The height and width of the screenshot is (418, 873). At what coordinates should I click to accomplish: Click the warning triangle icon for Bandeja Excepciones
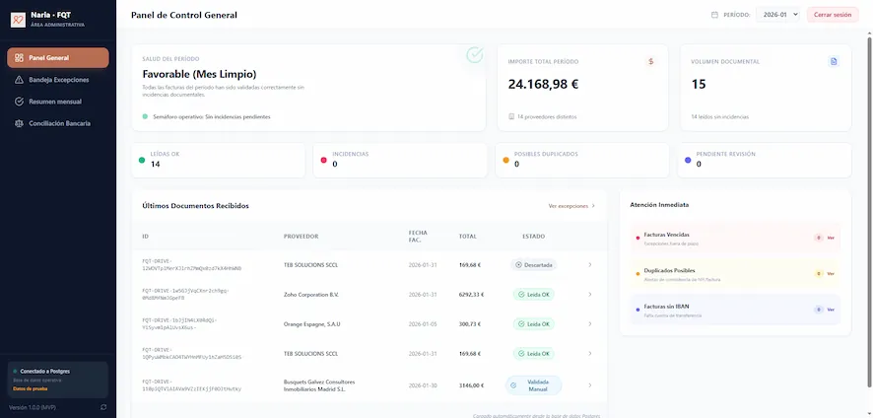click(x=19, y=80)
